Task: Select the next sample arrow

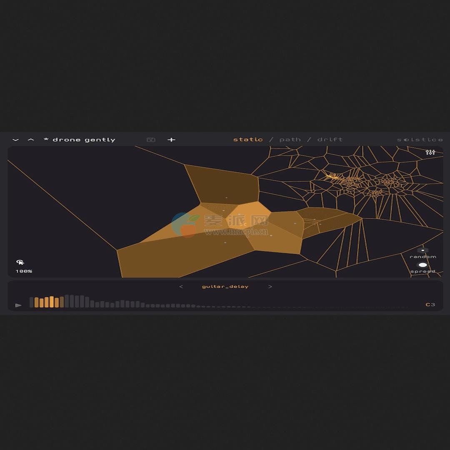Action: coord(270,287)
